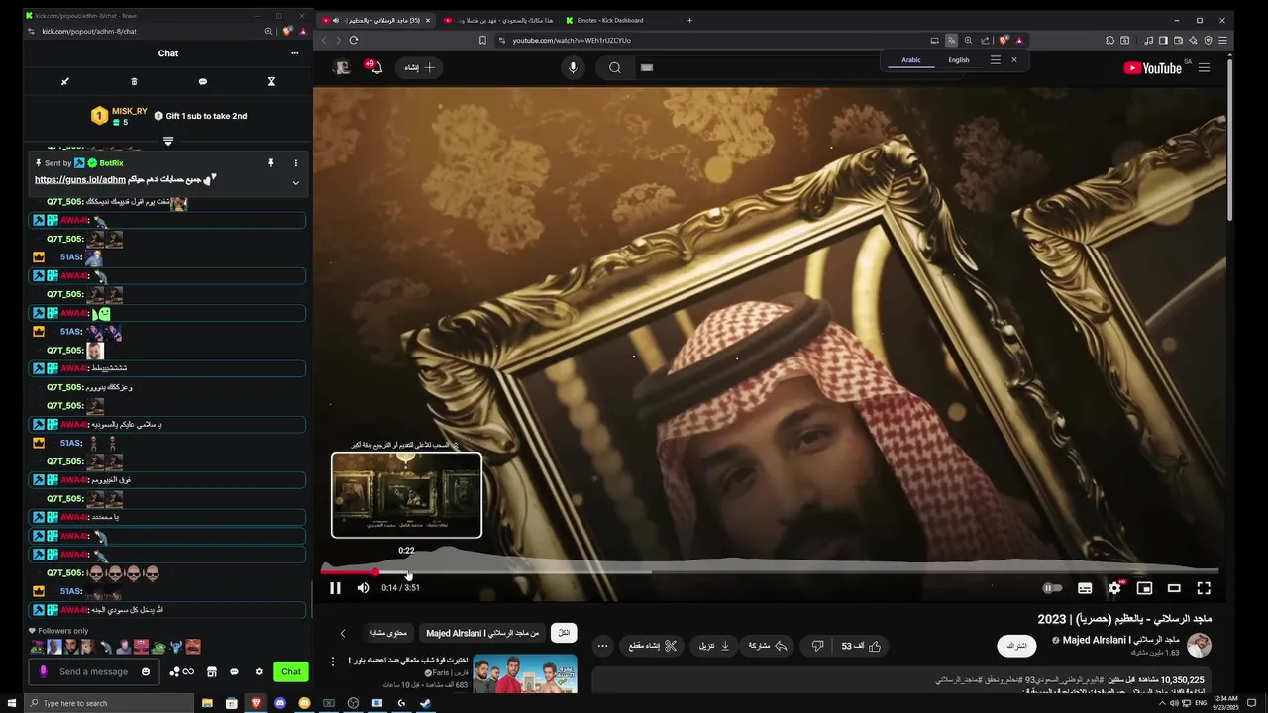Share the video button
1268x713 pixels.
pos(768,646)
